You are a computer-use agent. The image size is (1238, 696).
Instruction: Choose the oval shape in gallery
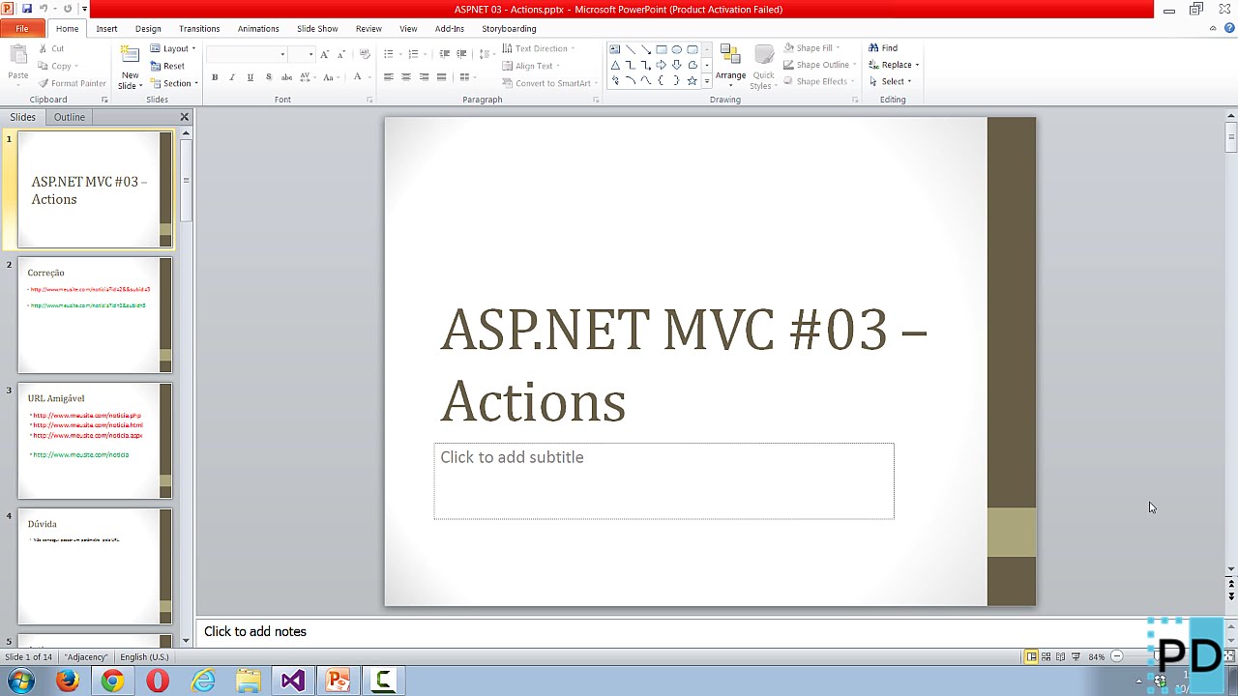coord(677,49)
